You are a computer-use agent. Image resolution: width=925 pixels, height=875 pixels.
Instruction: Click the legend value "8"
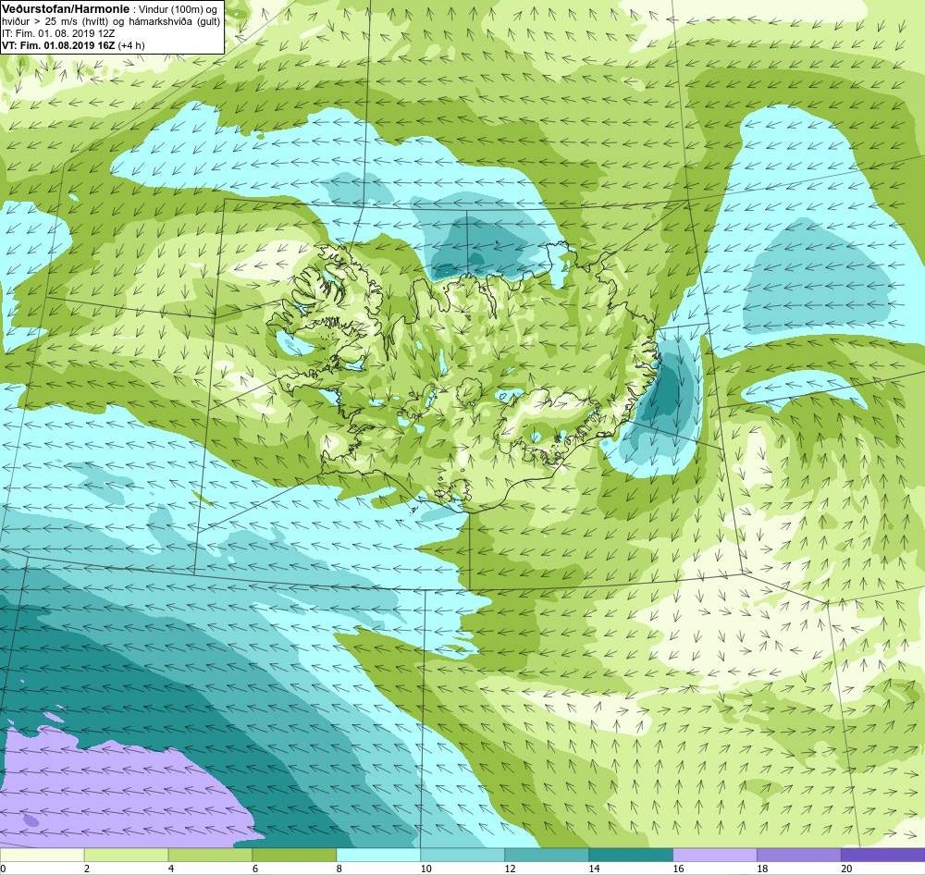(339, 869)
